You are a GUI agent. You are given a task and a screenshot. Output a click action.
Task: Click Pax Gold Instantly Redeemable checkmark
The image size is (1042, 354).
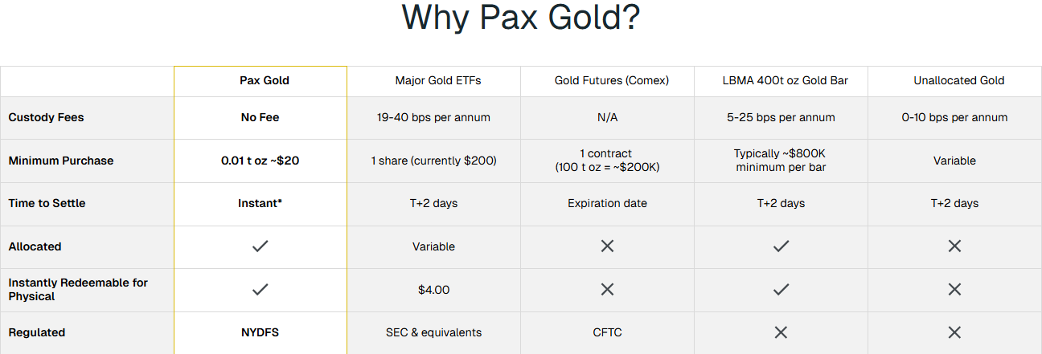point(260,290)
